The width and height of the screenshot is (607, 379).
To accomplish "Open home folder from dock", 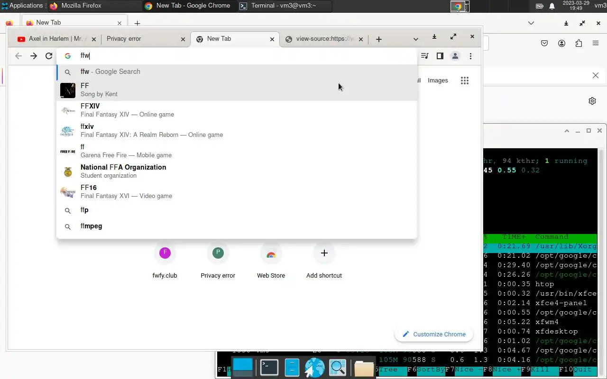I will click(364, 368).
